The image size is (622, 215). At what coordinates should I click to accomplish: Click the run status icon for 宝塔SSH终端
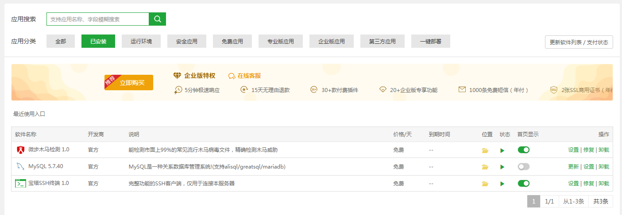[502, 184]
